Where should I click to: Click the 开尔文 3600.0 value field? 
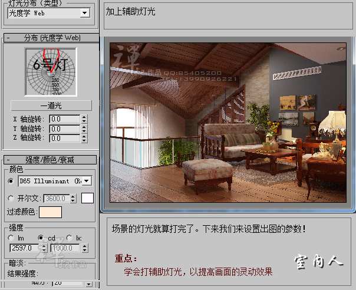[x=57, y=199]
